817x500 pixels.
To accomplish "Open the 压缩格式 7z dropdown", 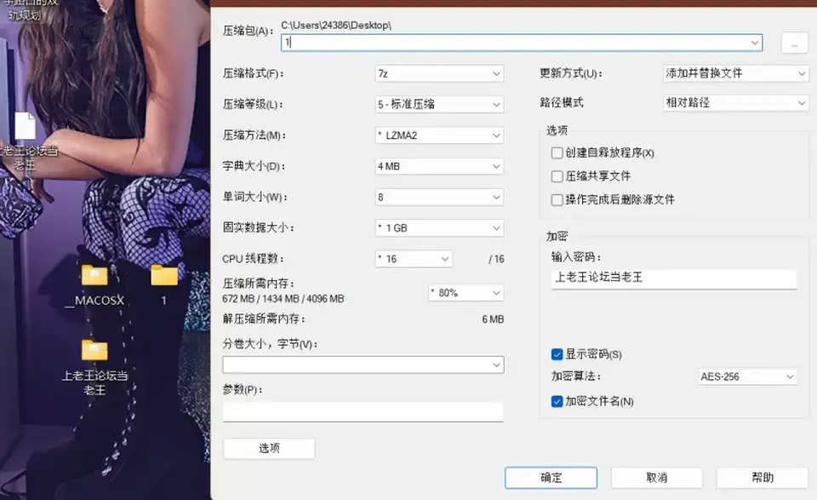I will coord(439,73).
